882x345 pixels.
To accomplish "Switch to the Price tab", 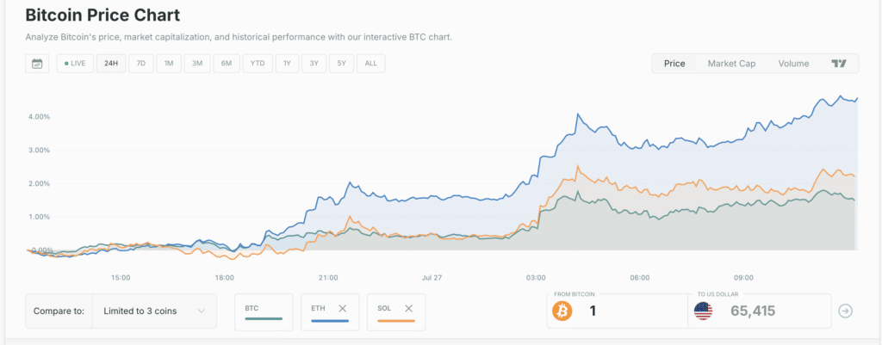I will [674, 64].
